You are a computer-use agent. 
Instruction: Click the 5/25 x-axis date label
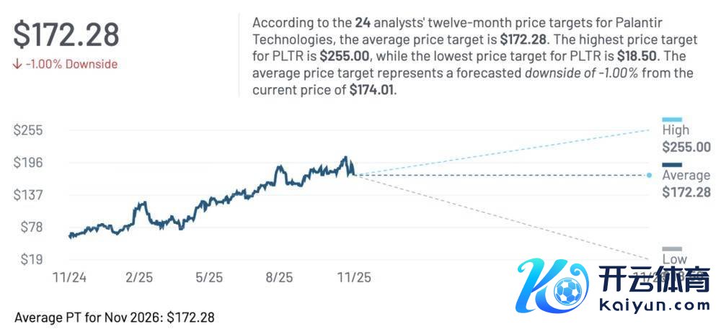(210, 276)
